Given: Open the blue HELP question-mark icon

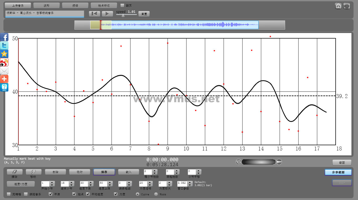Looking at the screenshot, I should pyautogui.click(x=4, y=87).
